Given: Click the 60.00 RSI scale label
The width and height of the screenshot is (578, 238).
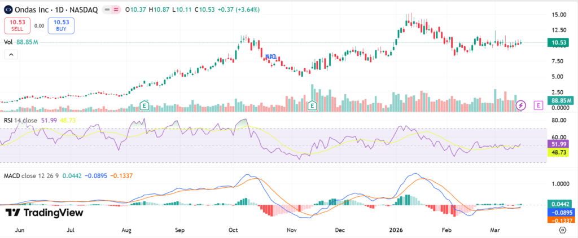Looking at the screenshot, I should click(x=559, y=137).
